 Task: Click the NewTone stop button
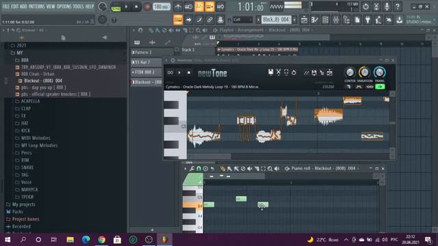(x=189, y=73)
